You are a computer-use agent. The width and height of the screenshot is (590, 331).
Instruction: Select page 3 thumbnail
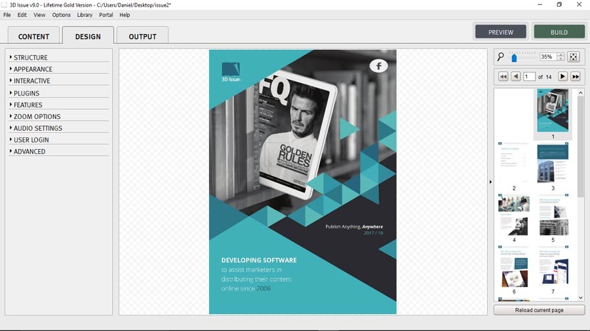coord(553,162)
